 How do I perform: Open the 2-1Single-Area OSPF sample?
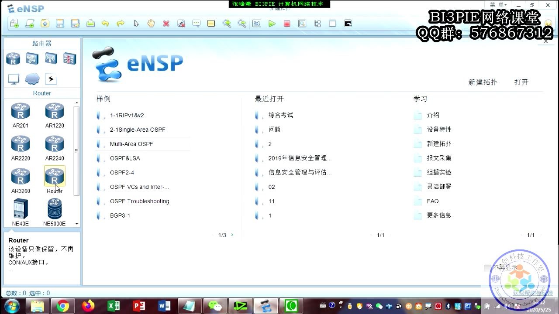coord(138,130)
